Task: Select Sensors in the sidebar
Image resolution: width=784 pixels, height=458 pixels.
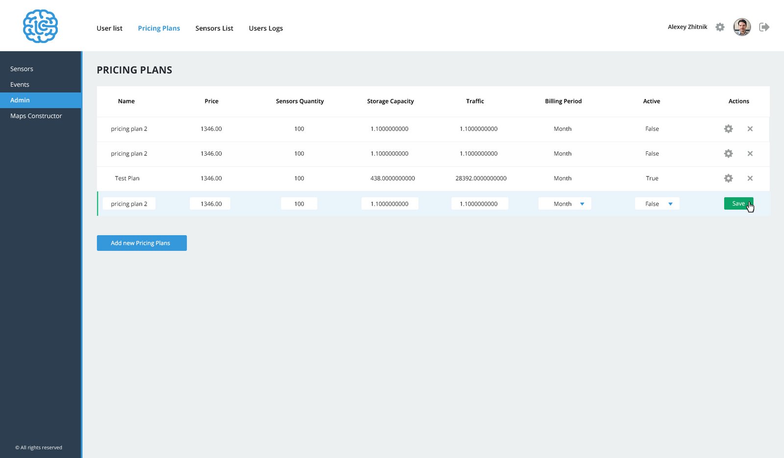Action: tap(41, 69)
